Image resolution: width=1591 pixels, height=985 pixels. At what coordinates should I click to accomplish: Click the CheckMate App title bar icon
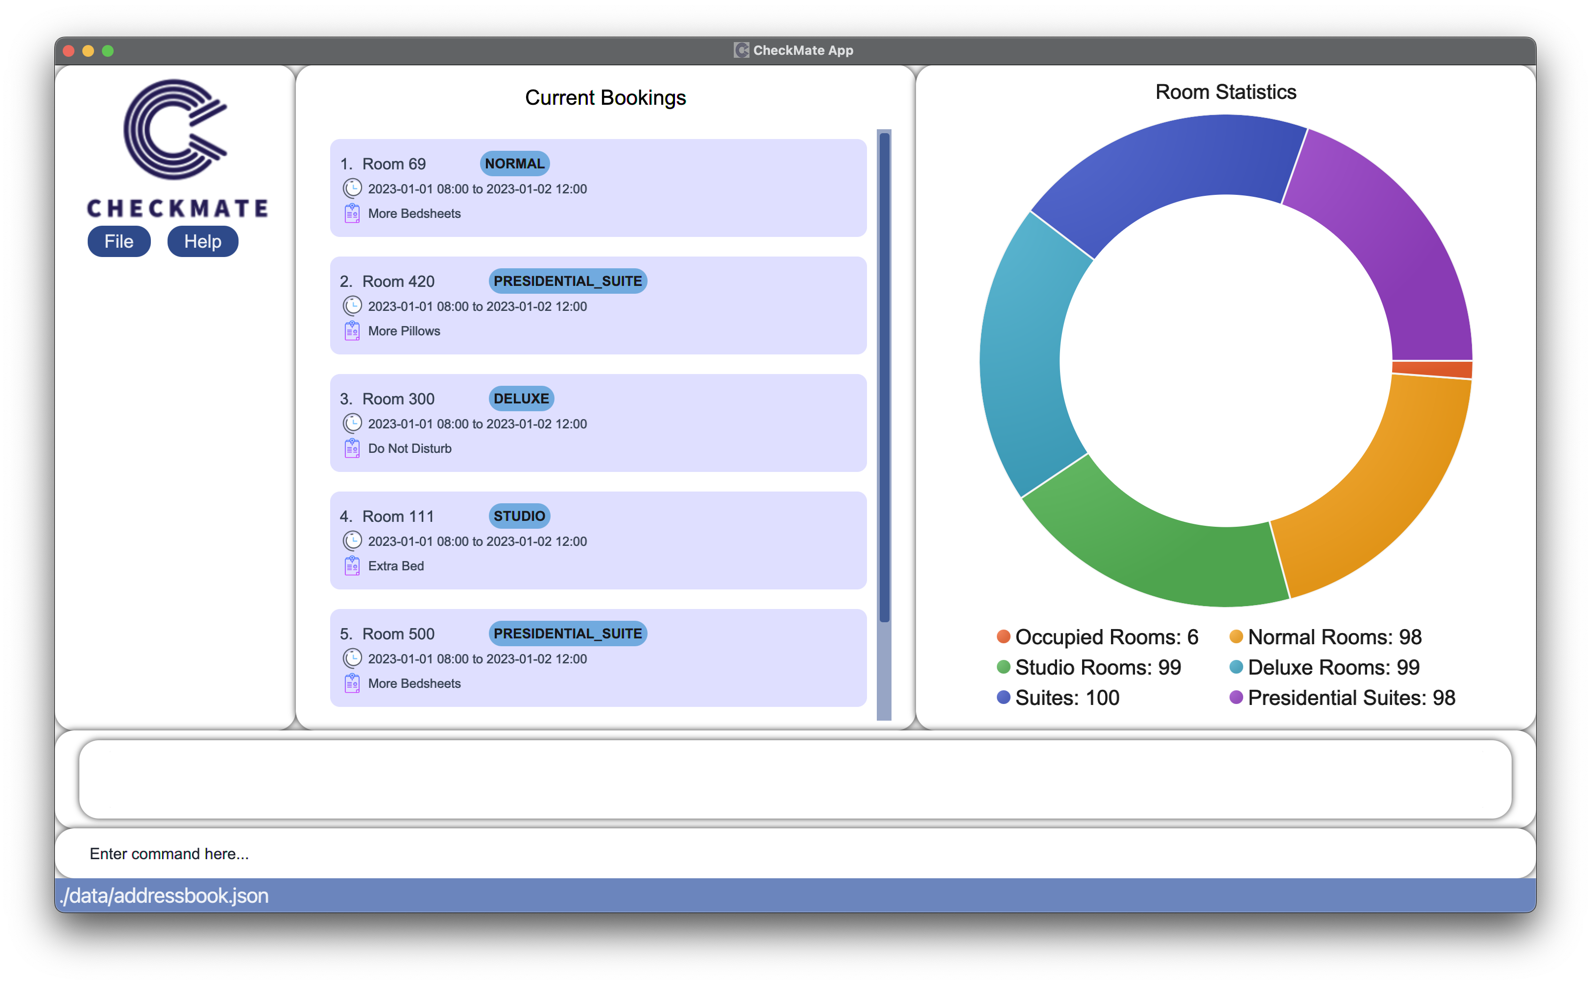tap(741, 50)
